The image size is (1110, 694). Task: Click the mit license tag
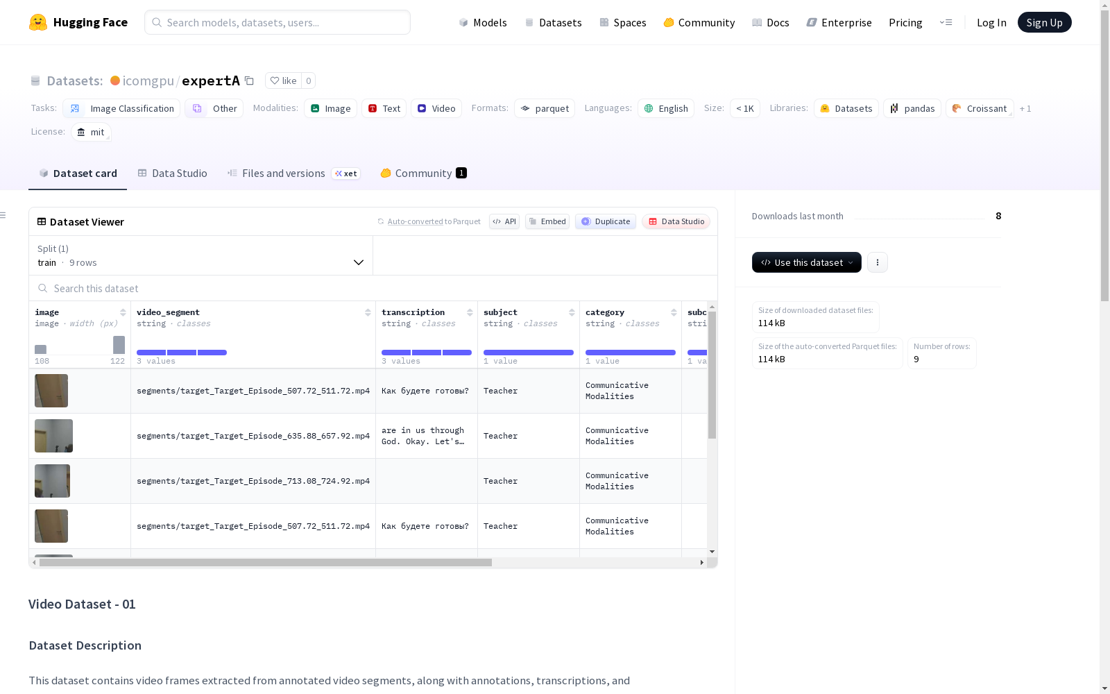click(91, 132)
